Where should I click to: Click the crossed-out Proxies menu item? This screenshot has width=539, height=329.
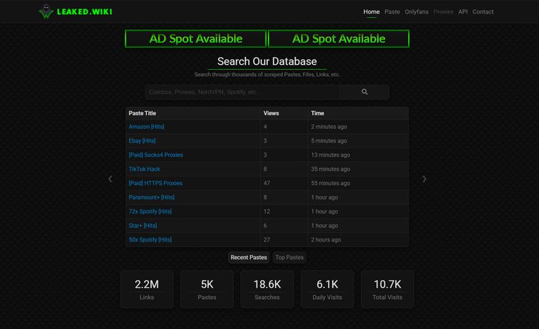coord(443,11)
